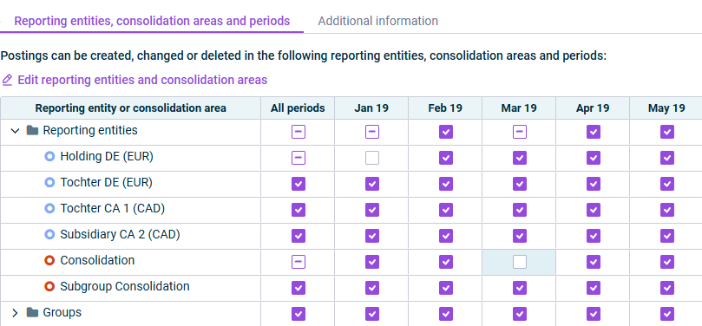Click the Jan 19 column header
The image size is (702, 326).
pos(371,108)
